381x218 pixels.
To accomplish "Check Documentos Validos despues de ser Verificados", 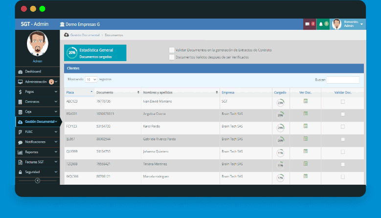I will click(172, 57).
